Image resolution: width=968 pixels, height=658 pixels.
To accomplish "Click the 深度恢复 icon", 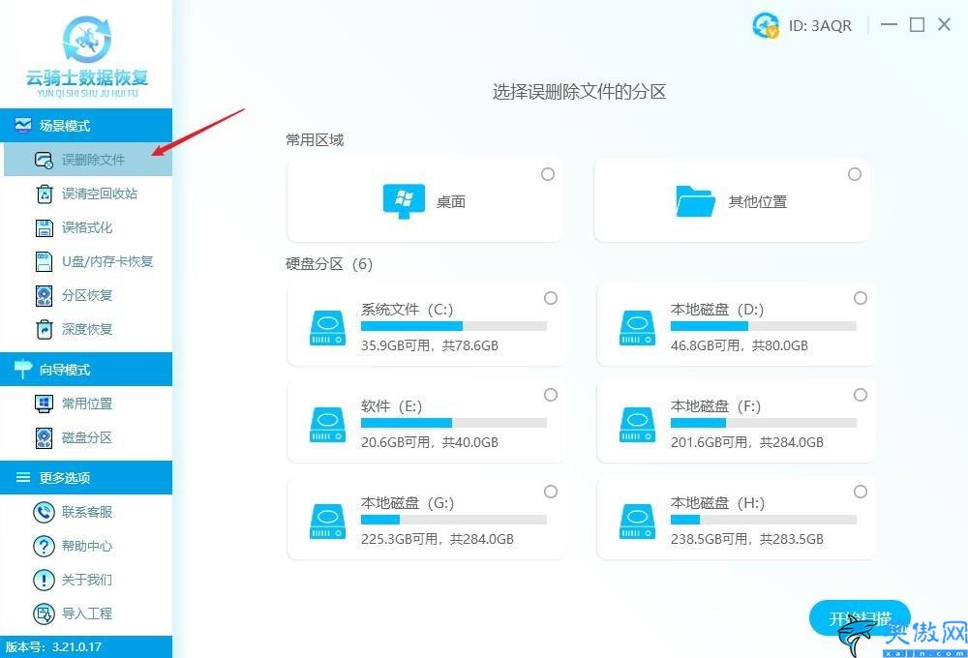I will [x=44, y=330].
